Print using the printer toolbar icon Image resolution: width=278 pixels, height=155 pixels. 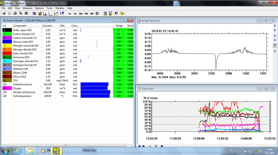coord(15,14)
